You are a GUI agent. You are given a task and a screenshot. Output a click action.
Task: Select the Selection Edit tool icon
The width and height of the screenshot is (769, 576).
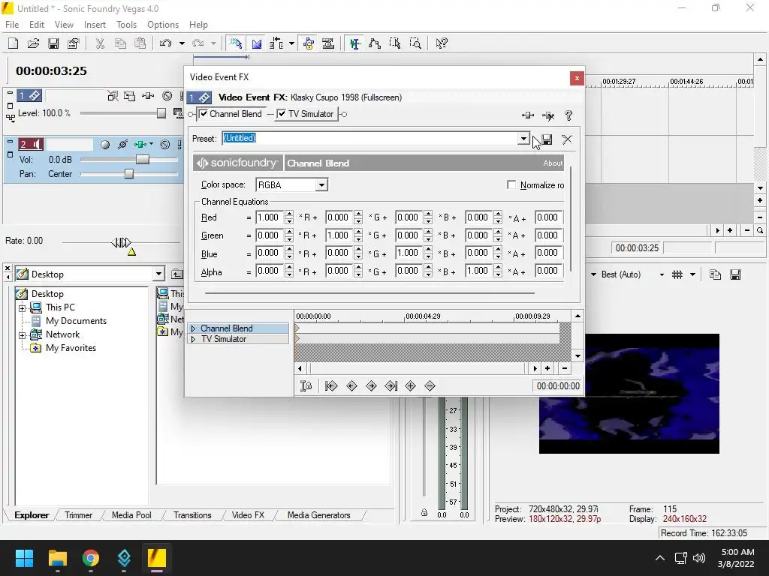click(395, 43)
